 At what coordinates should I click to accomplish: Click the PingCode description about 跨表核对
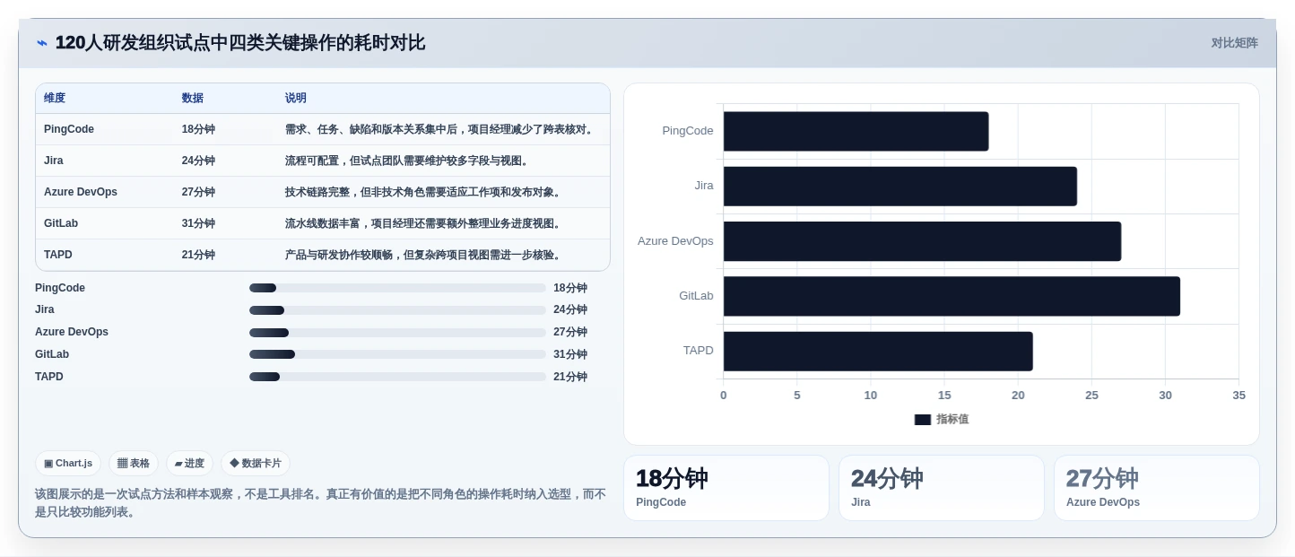(441, 129)
